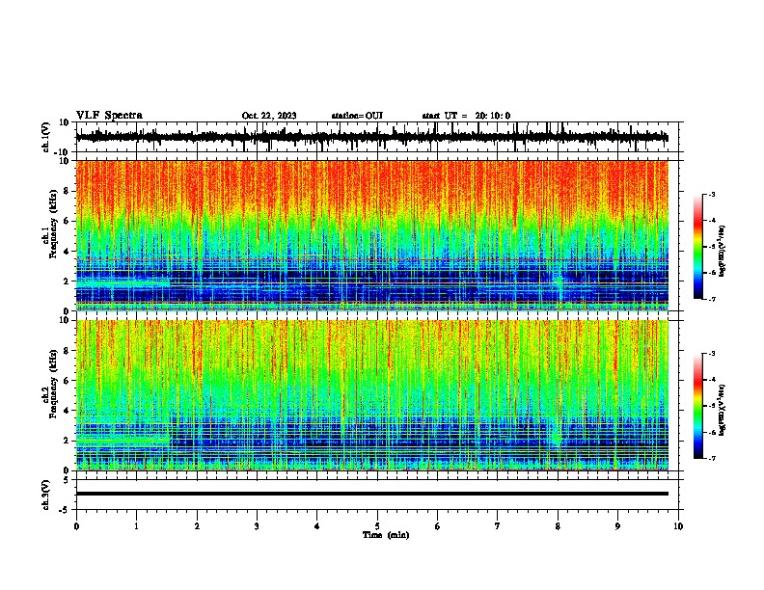Click the 'ch.1(V)' waveform axis label

pyautogui.click(x=46, y=137)
